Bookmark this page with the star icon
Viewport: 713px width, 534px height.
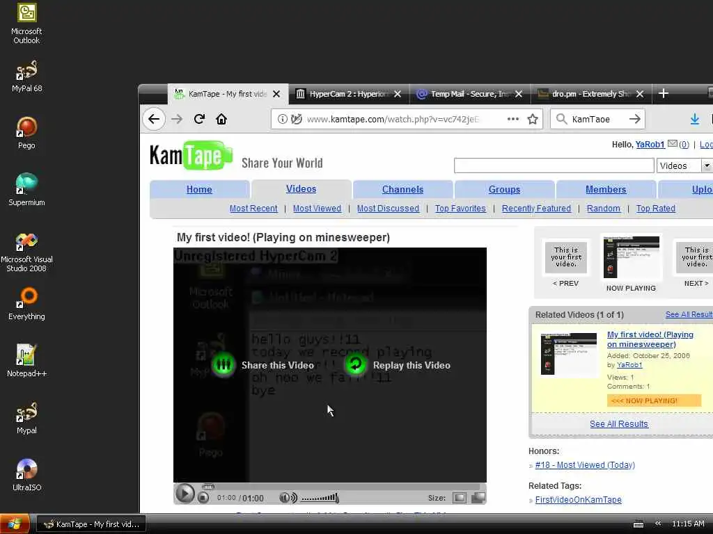point(533,119)
